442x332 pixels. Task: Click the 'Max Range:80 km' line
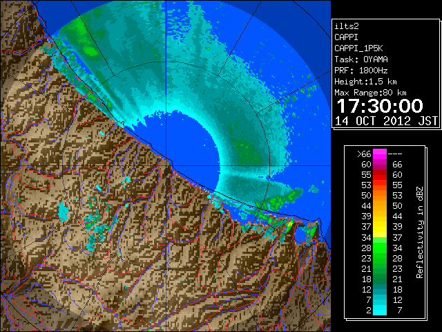(x=370, y=93)
